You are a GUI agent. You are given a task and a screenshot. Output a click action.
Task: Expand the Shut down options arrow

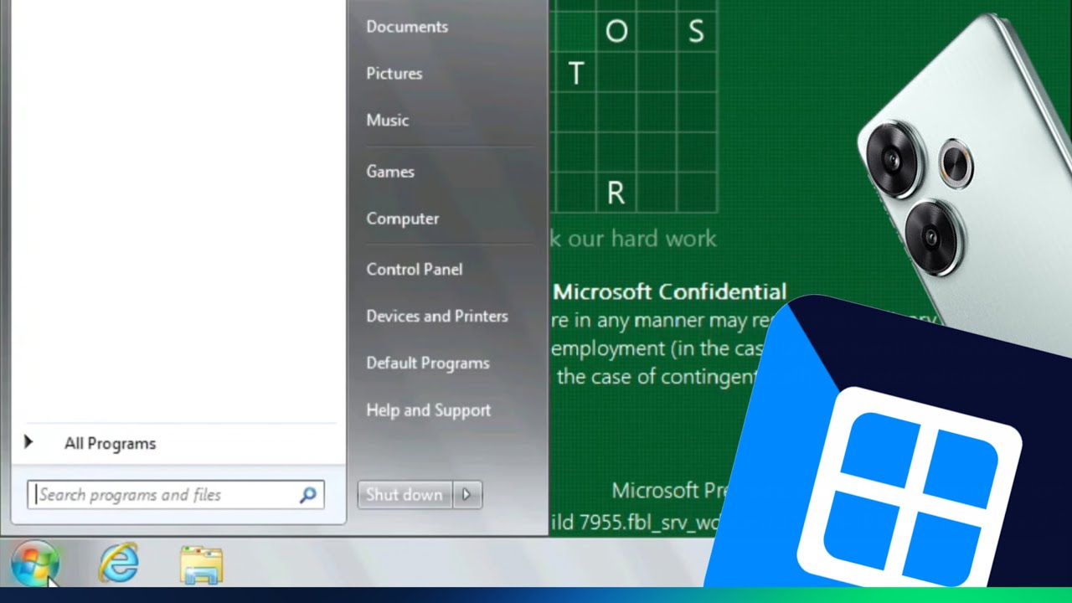coord(467,495)
